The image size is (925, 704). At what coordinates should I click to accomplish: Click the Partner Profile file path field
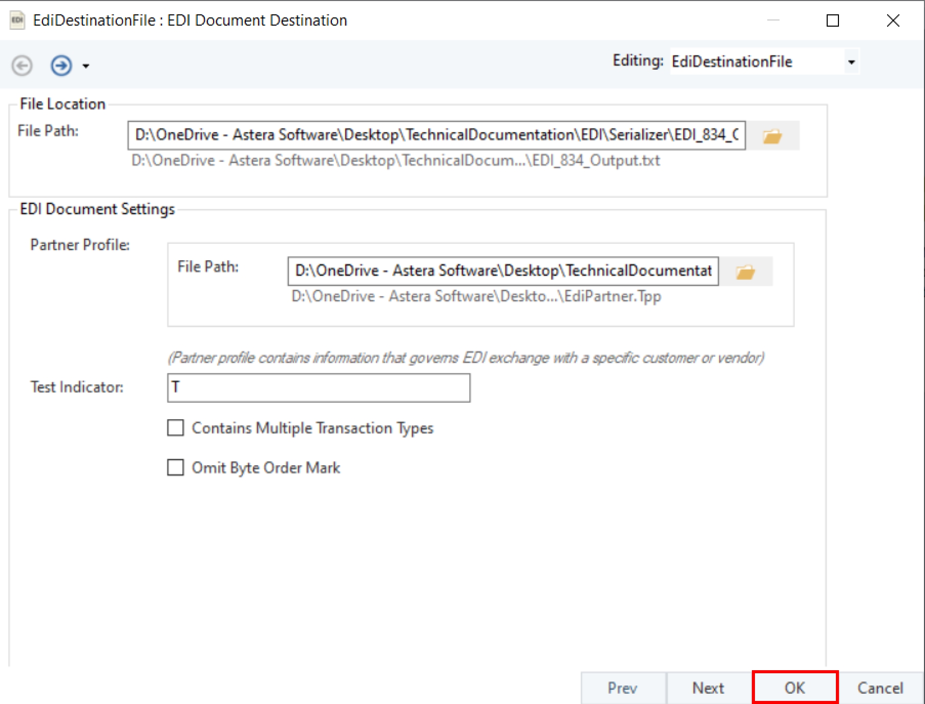tap(503, 271)
